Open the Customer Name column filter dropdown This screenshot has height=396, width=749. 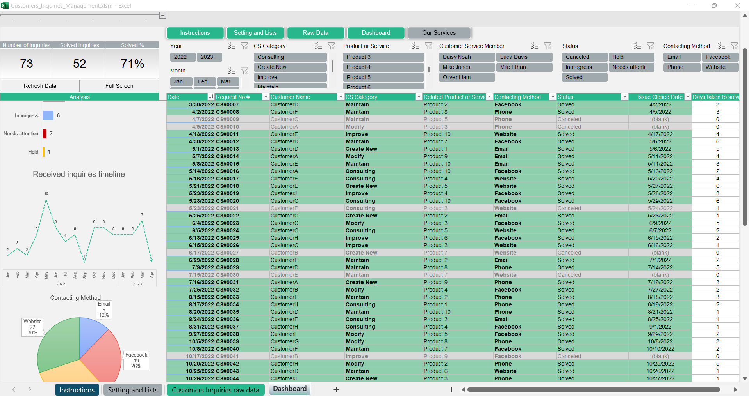point(341,97)
